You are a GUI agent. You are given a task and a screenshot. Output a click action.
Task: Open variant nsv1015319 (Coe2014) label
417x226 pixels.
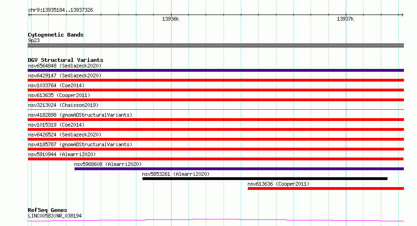point(56,125)
